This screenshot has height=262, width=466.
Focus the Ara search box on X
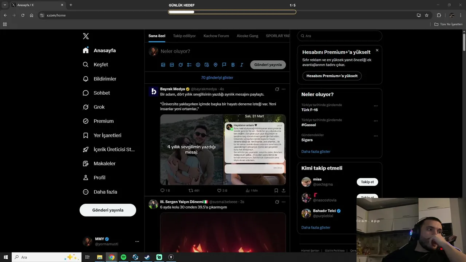pos(340,36)
